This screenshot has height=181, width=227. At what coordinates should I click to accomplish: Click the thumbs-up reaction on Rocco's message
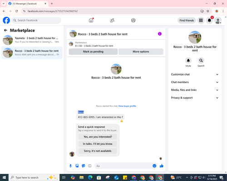pos(122,121)
